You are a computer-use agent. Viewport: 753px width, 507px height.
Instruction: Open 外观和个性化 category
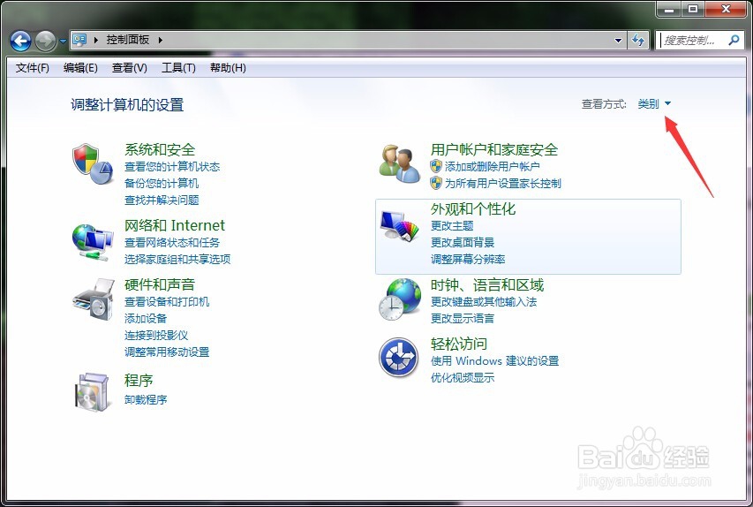(473, 208)
